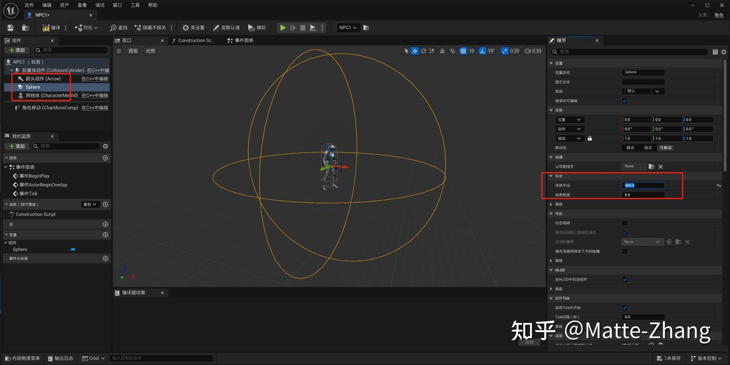This screenshot has width=730, height=365.
Task: Enable 动态阻碍 checkbox in navigation section
Action: tap(625, 223)
